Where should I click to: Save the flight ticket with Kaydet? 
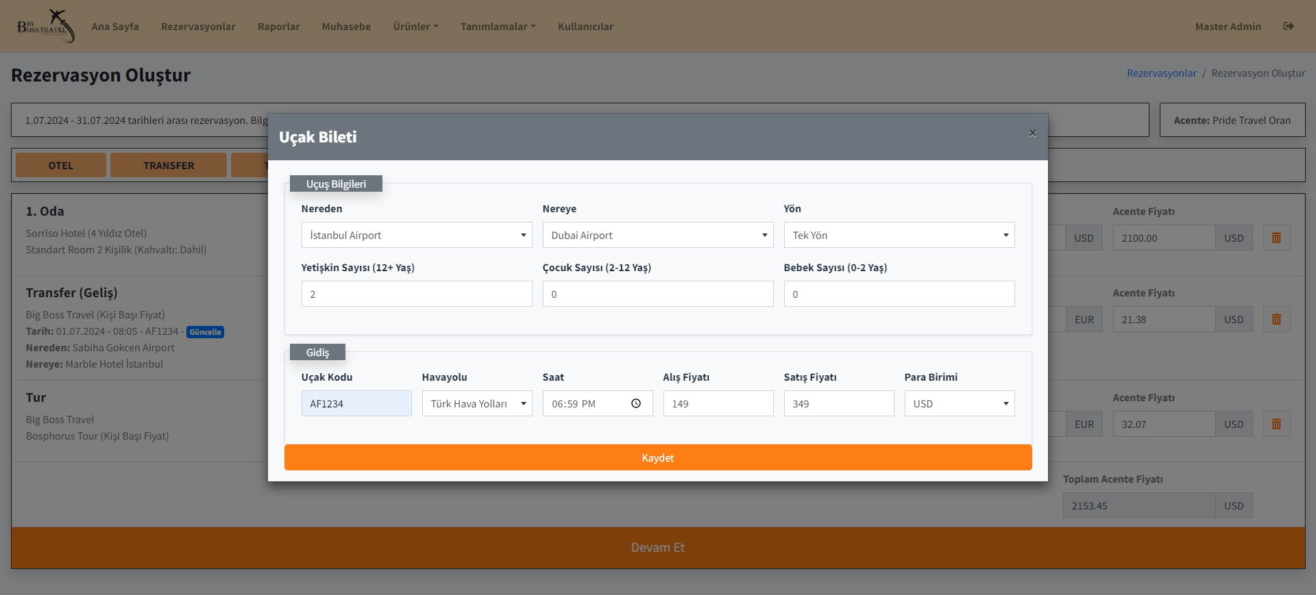658,457
